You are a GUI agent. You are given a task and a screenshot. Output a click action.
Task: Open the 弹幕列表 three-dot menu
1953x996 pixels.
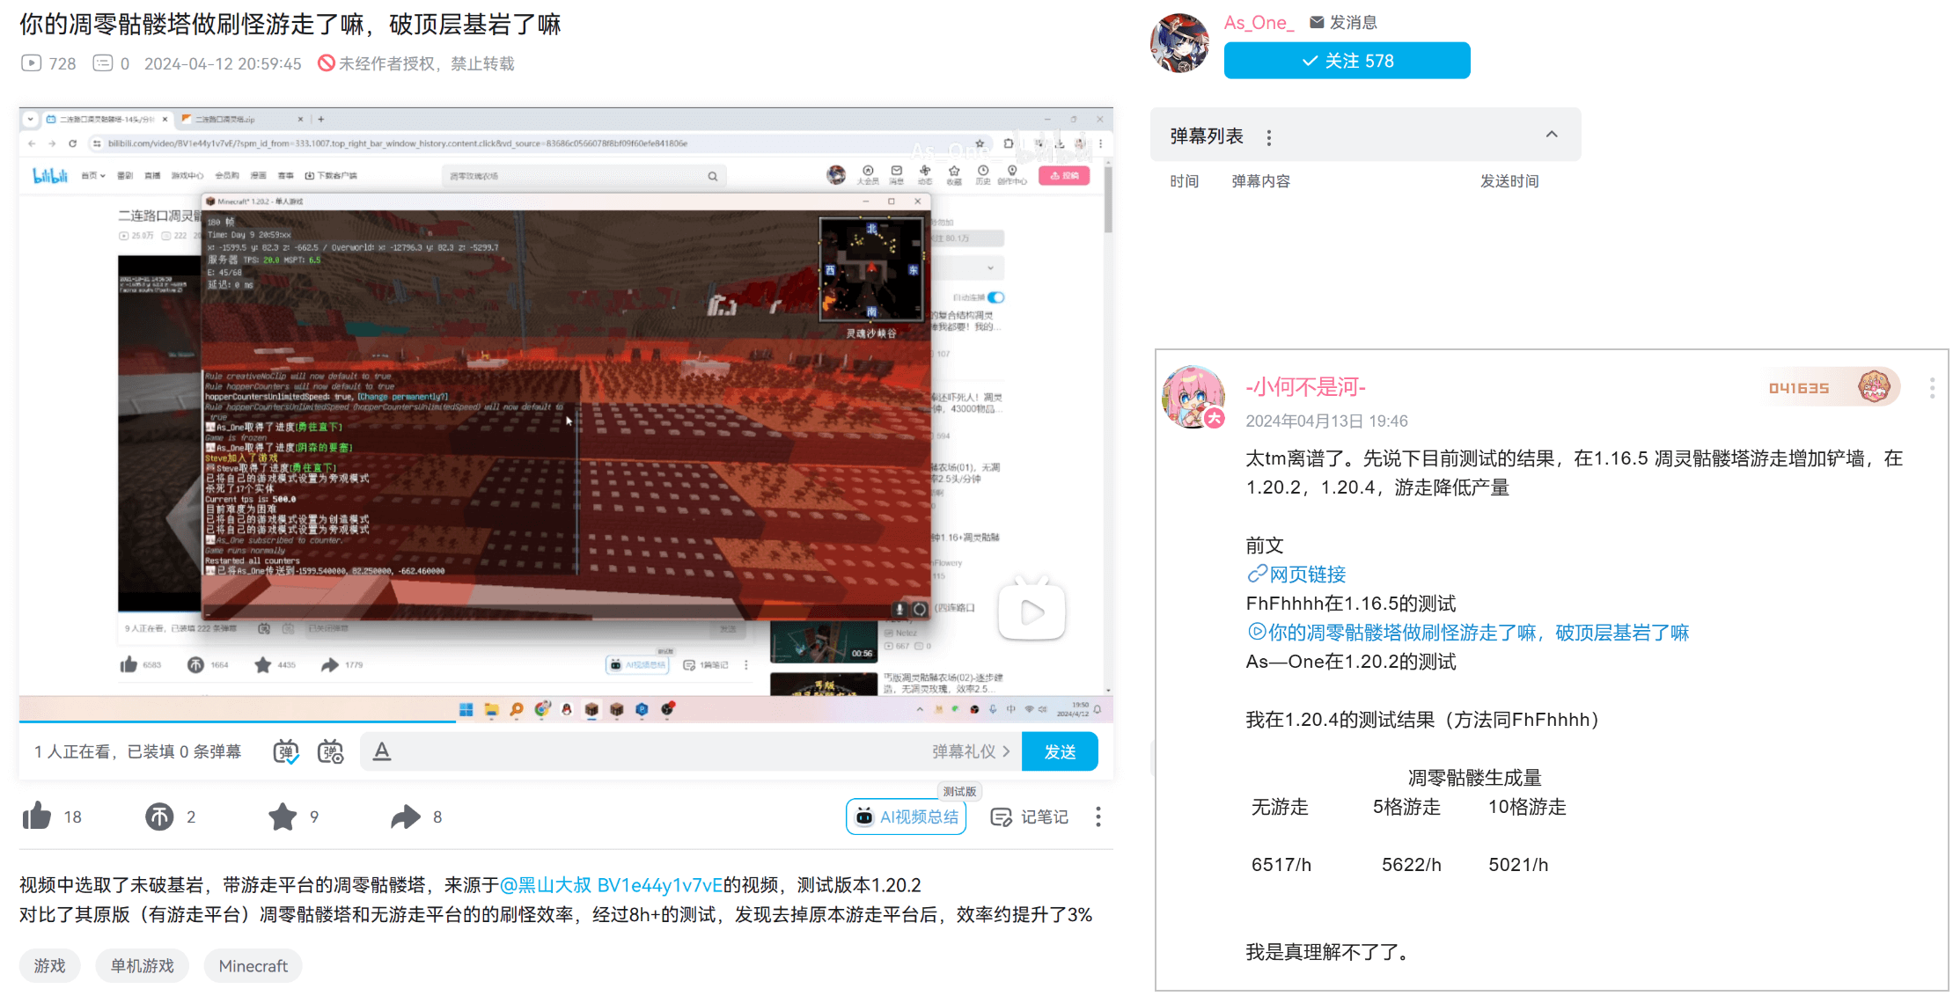(1268, 137)
